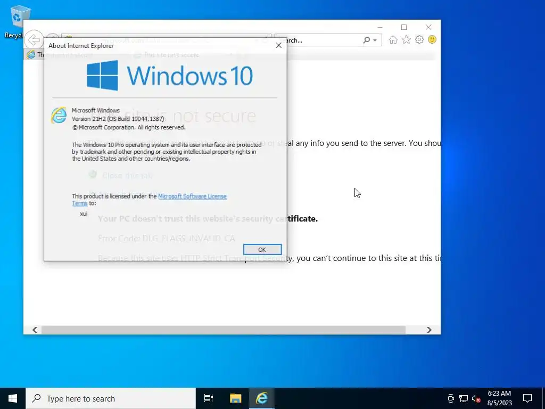
Task: Click the Internet Explorer logo in About dialog
Action: [x=59, y=115]
